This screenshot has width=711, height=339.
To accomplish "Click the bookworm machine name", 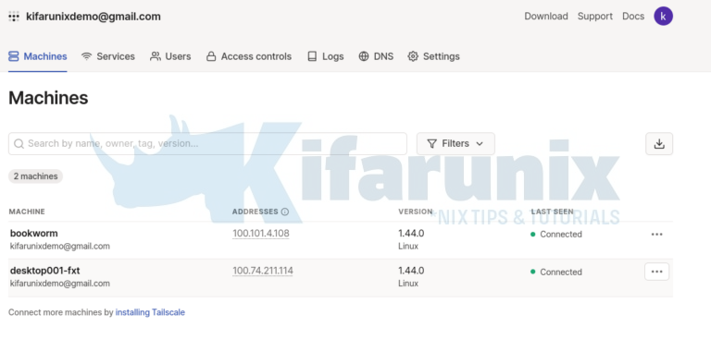I will pos(34,234).
